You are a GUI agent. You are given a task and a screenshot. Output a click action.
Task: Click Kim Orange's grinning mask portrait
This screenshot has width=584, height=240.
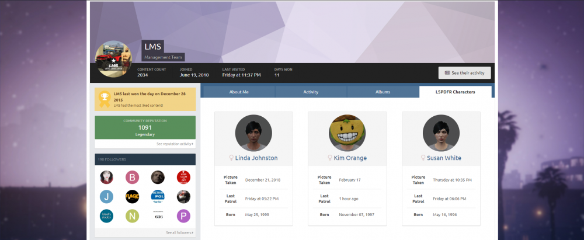[347, 133]
